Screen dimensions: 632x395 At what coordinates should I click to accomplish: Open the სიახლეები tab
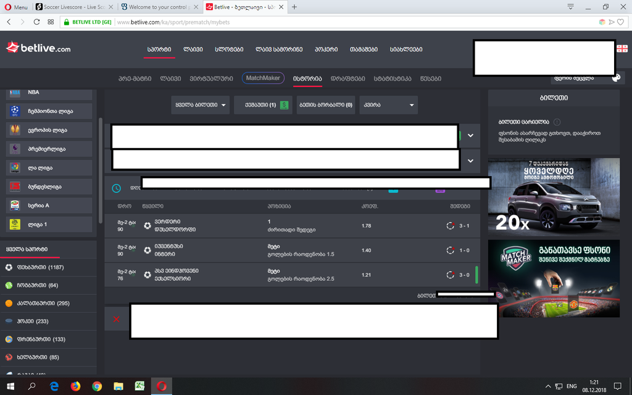pyautogui.click(x=406, y=49)
